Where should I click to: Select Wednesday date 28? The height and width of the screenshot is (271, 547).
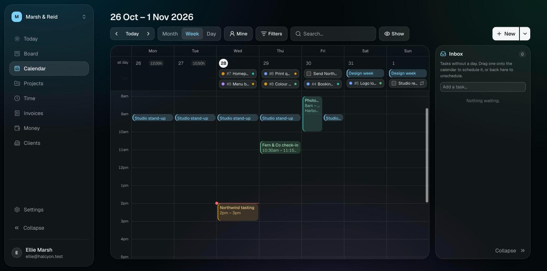(223, 63)
